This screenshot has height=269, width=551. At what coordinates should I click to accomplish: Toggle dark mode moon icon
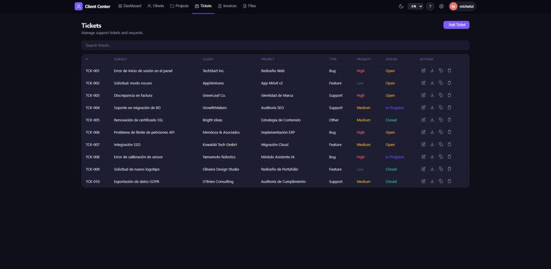click(x=401, y=7)
